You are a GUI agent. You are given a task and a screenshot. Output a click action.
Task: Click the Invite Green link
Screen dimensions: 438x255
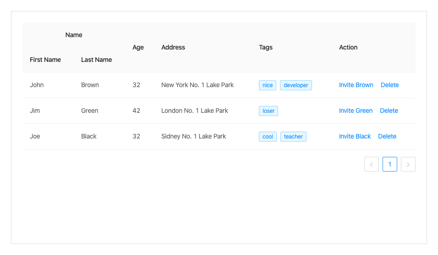point(356,111)
